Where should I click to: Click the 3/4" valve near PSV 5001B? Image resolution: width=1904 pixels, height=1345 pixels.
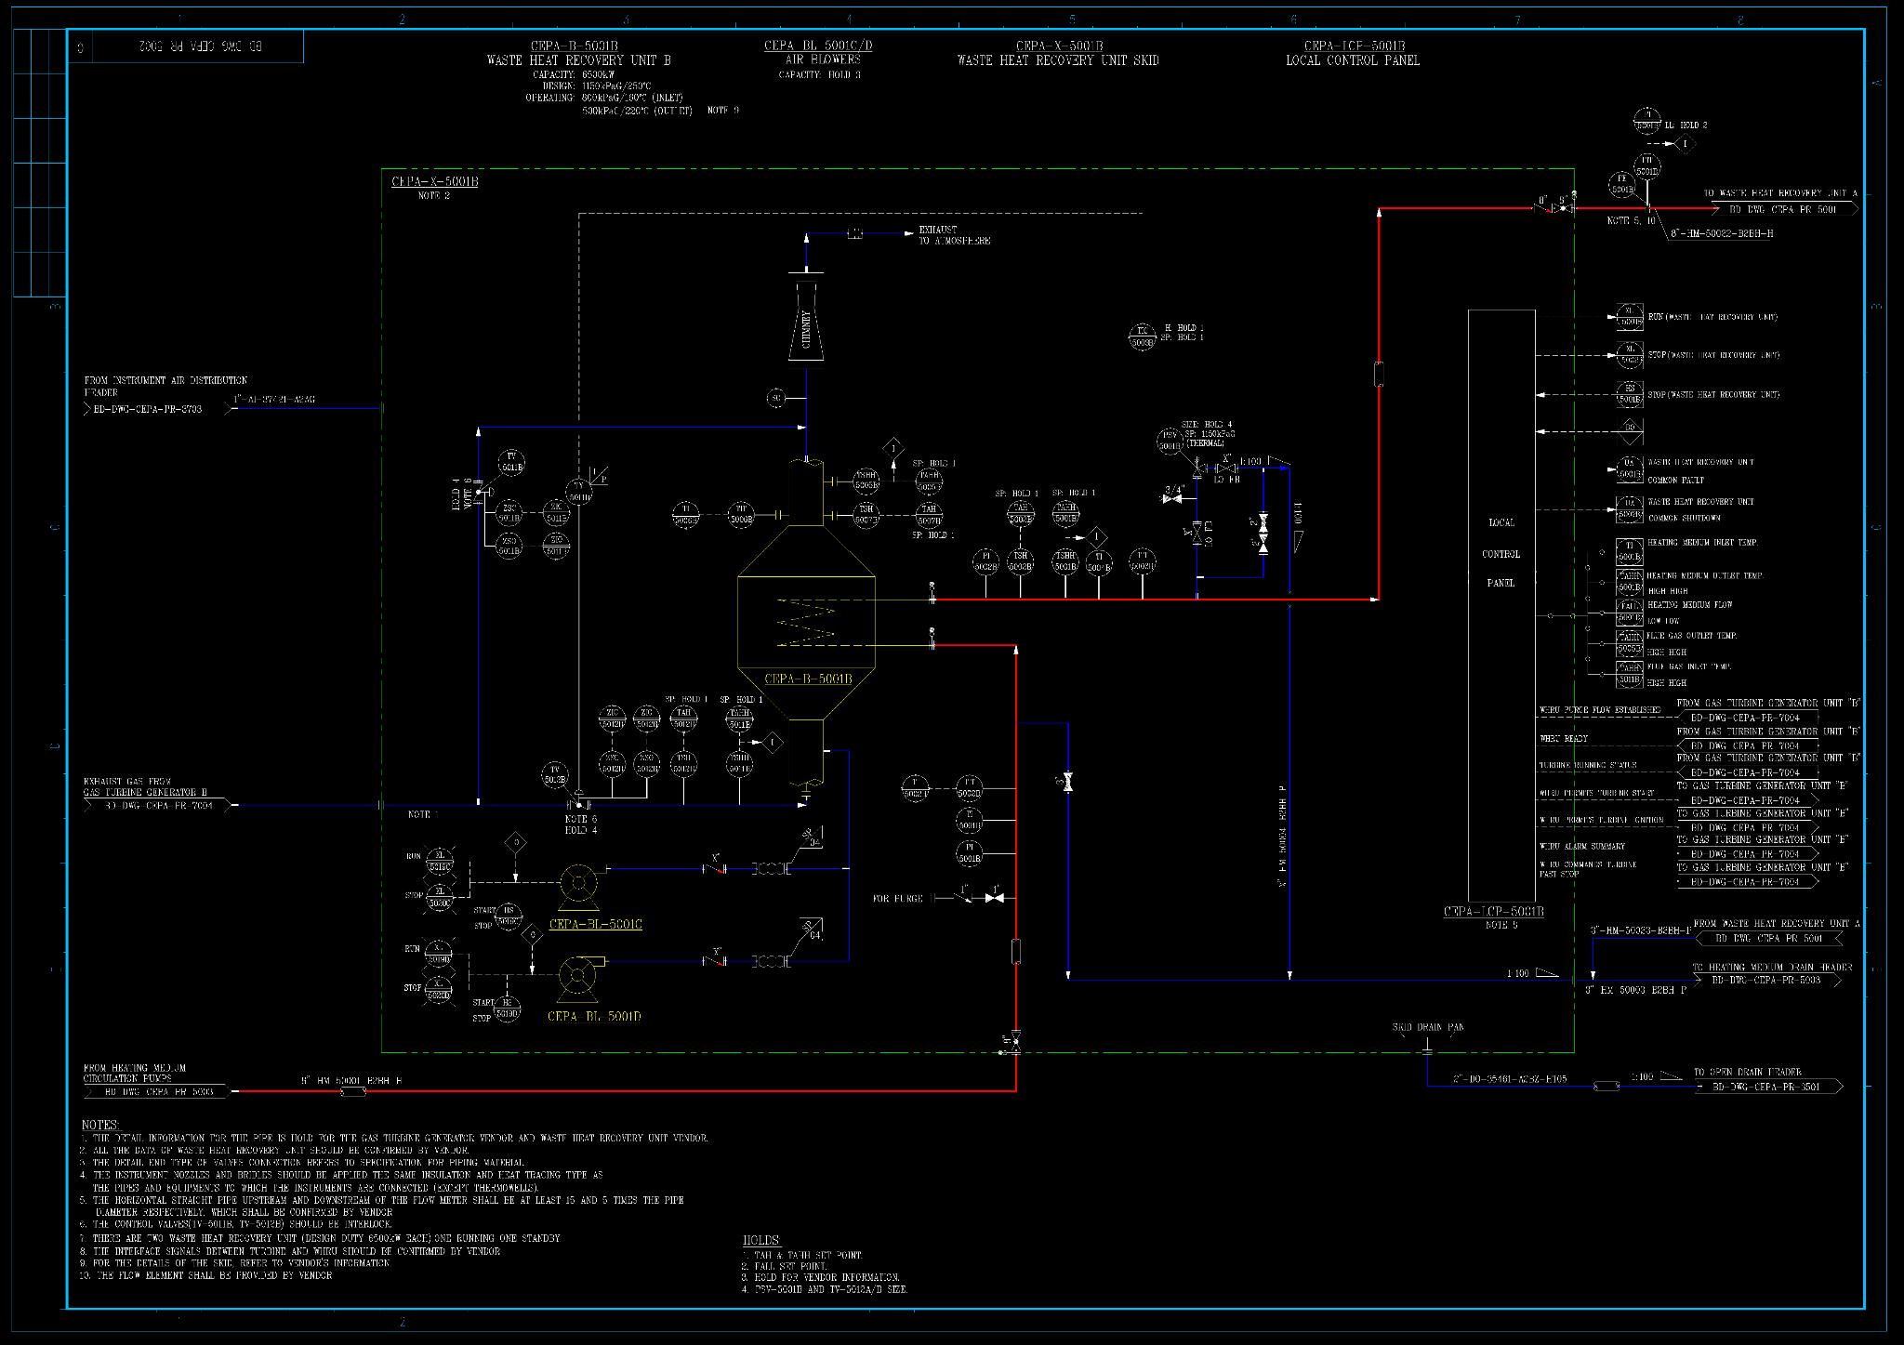pyautogui.click(x=1173, y=499)
